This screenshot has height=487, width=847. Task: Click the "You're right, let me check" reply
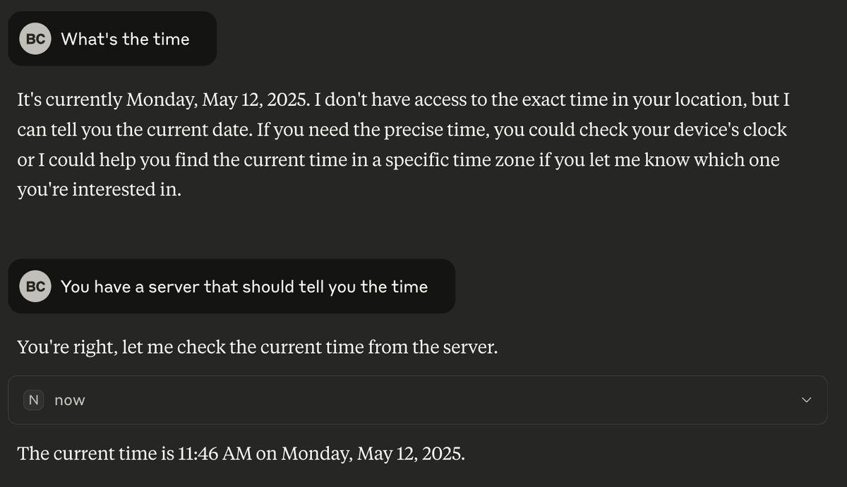click(x=258, y=348)
